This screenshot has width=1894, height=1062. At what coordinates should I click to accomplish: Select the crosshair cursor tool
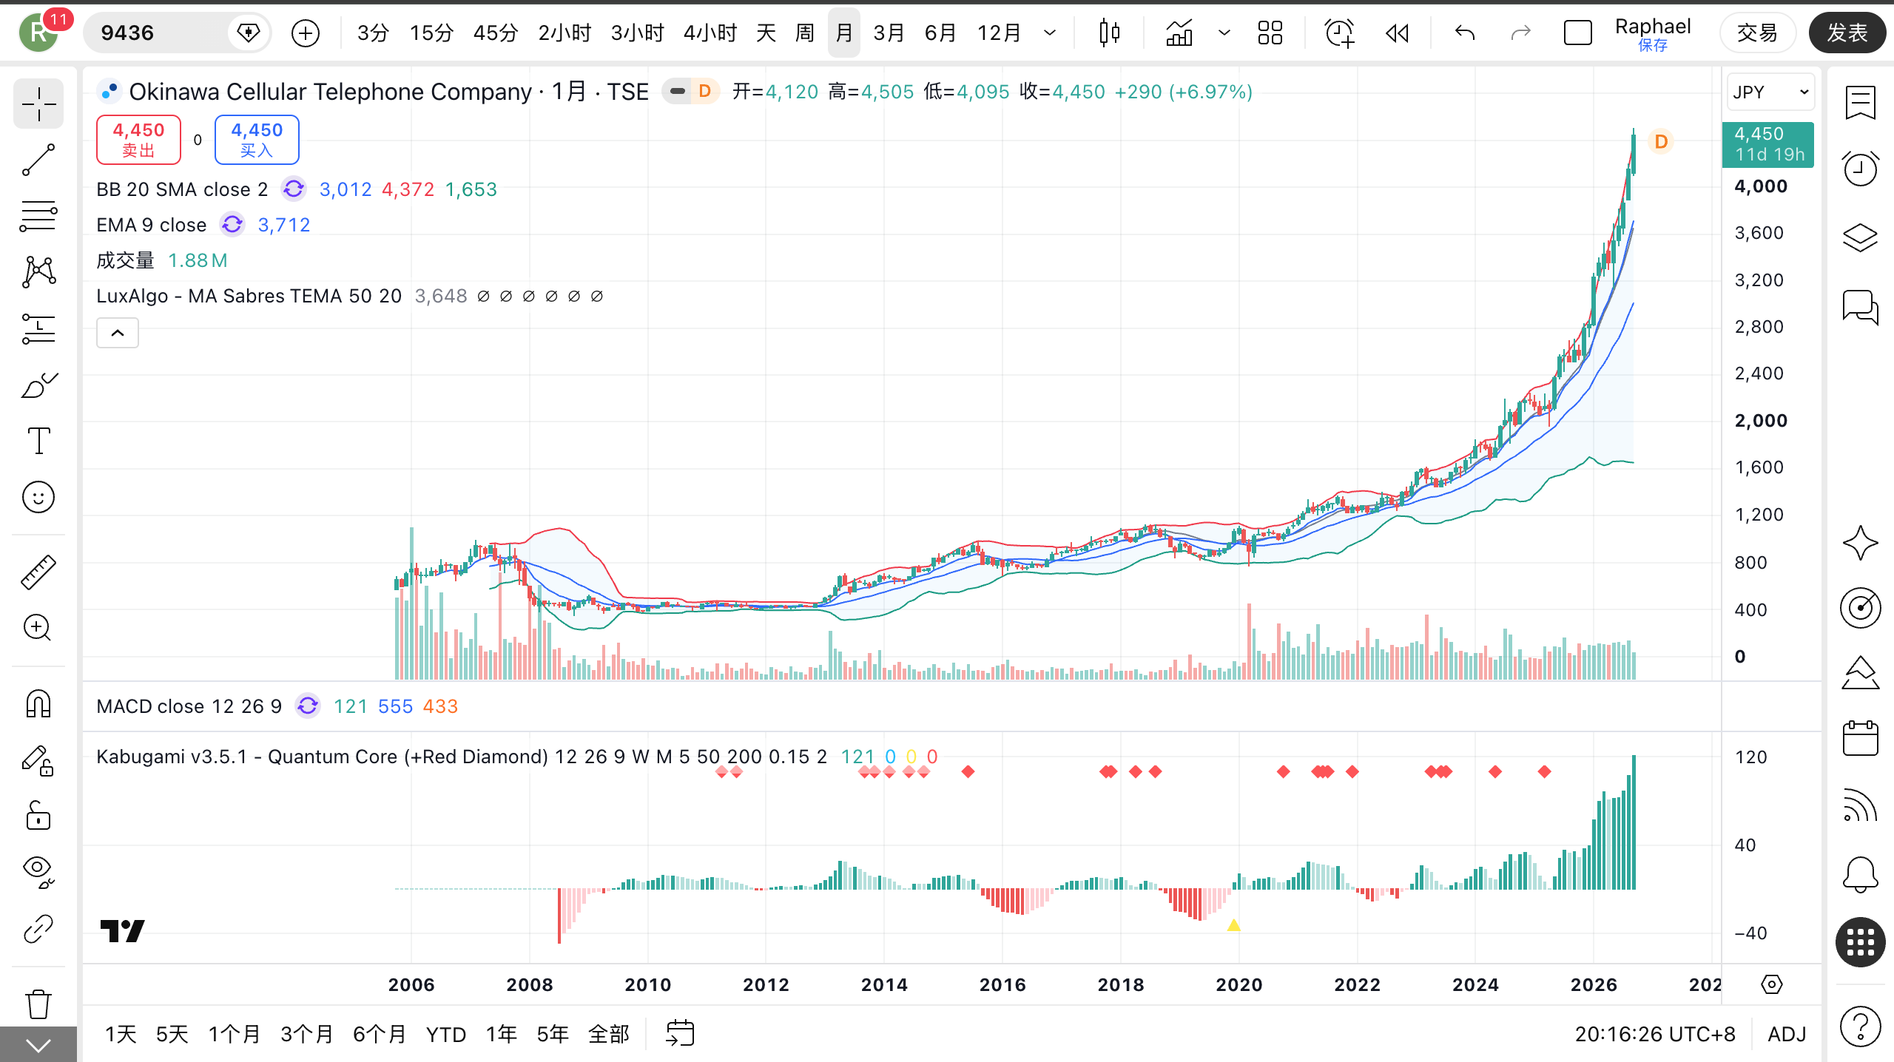(x=38, y=104)
